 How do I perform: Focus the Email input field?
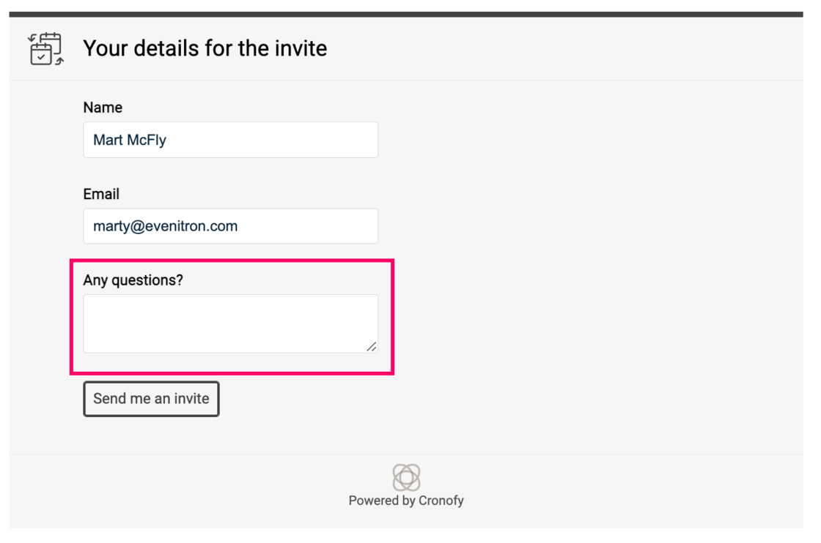(230, 226)
